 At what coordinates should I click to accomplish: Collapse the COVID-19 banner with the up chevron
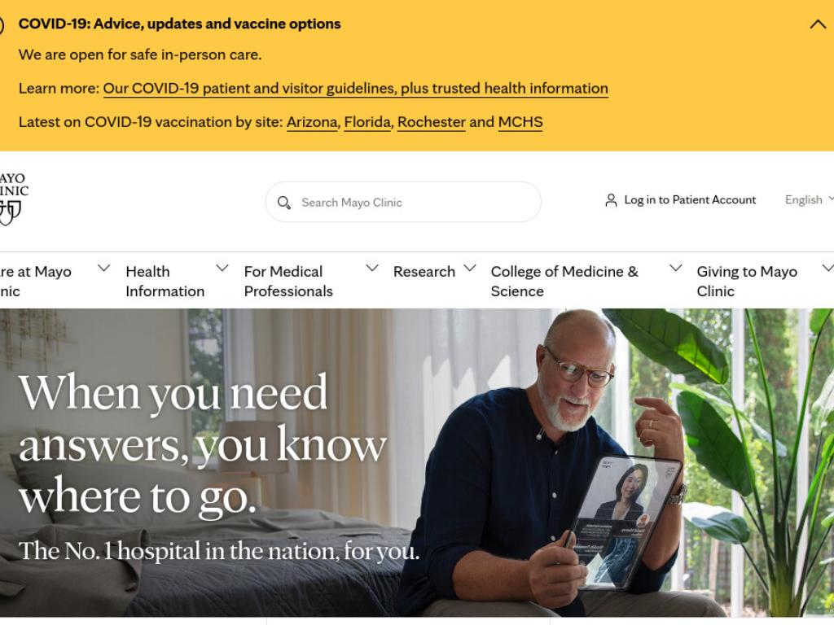tap(818, 24)
